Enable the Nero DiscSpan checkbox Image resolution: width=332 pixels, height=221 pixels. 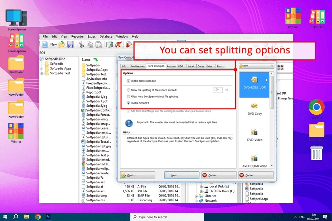click(128, 81)
